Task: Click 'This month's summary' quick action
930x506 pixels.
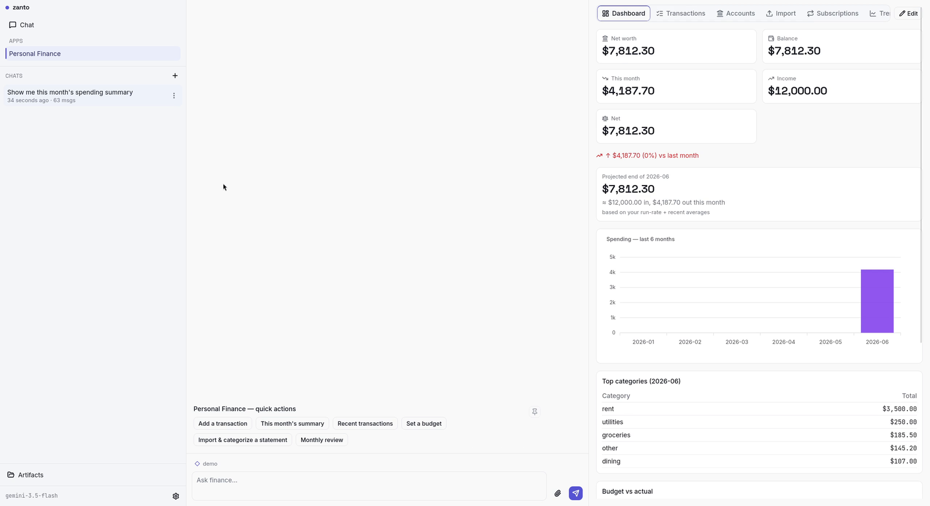Action: click(x=292, y=424)
